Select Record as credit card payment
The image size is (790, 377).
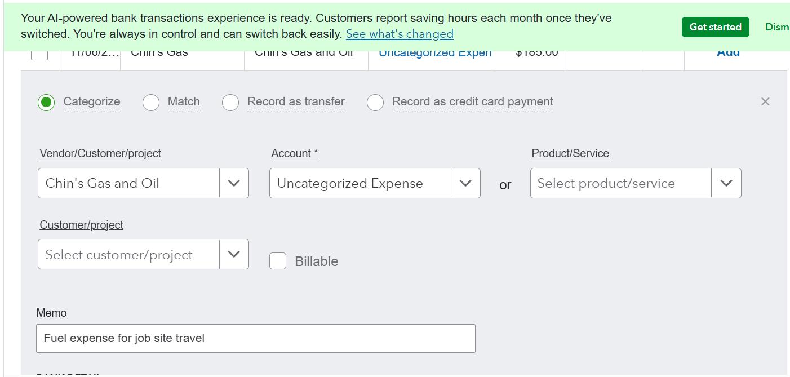[x=375, y=102]
